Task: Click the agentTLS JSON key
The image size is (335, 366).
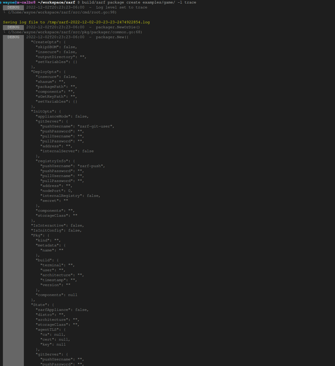Action: pos(47,329)
